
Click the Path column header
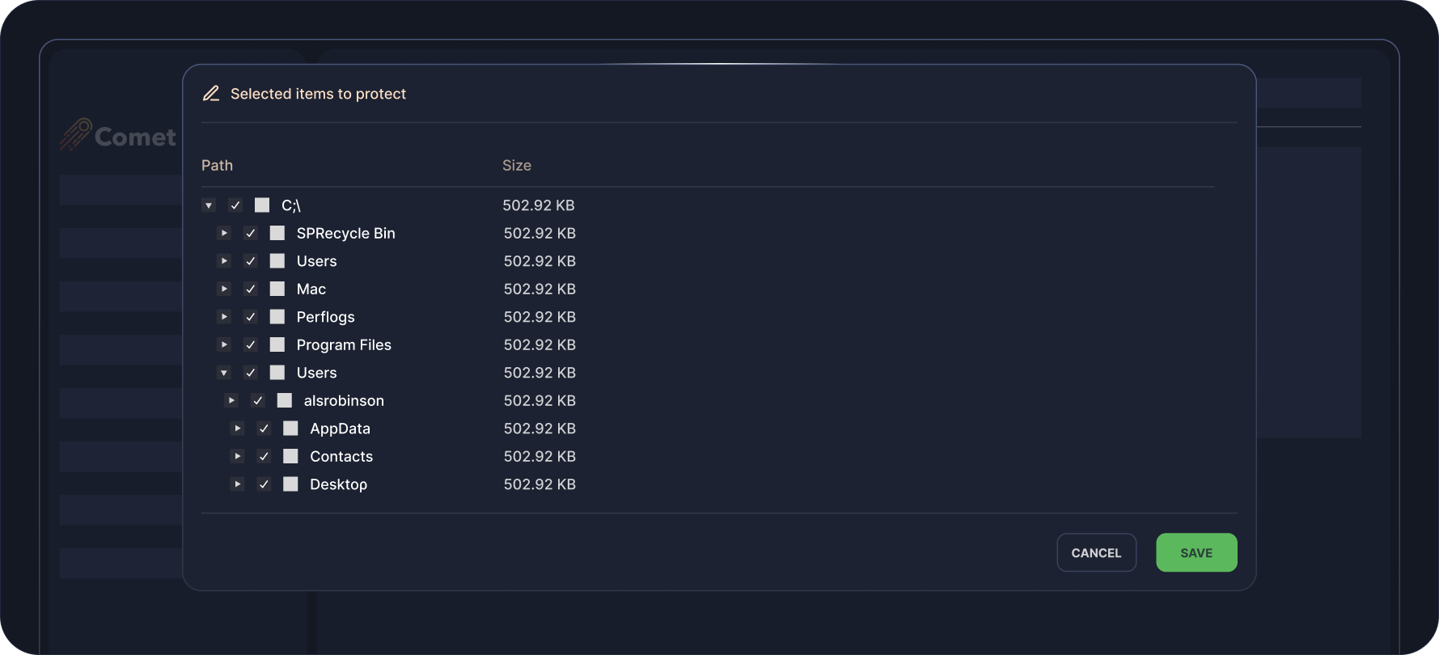coord(217,166)
